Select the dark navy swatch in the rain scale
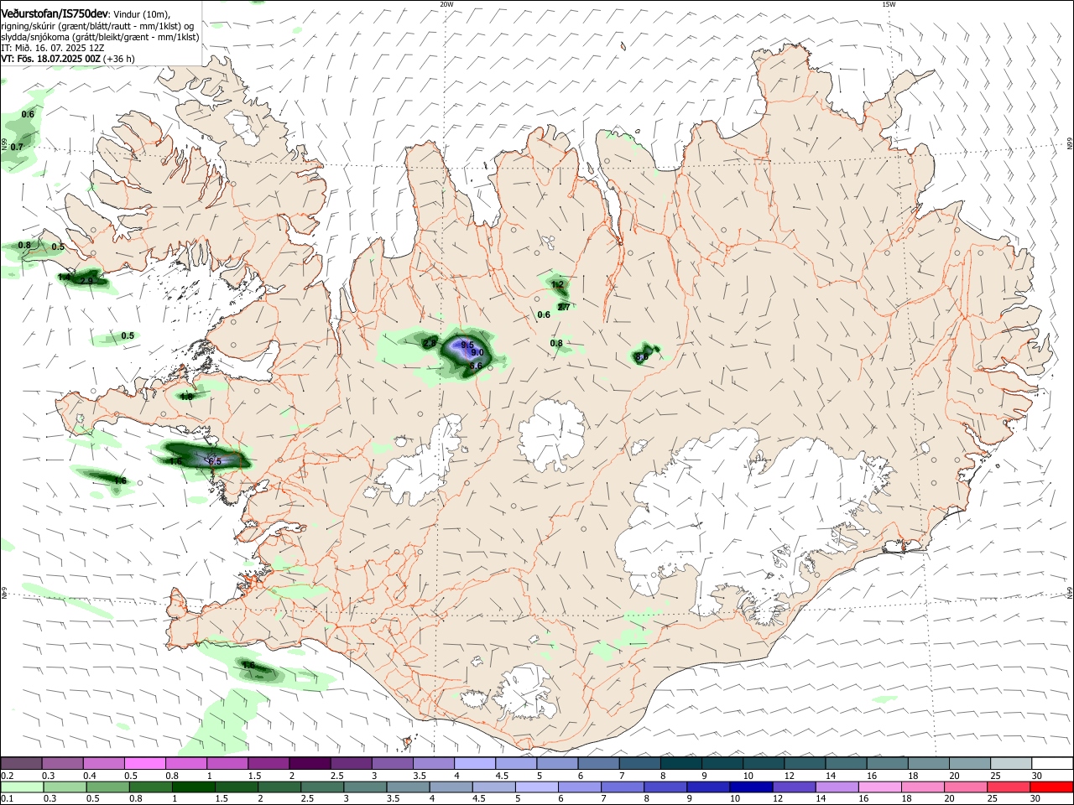 point(750,787)
